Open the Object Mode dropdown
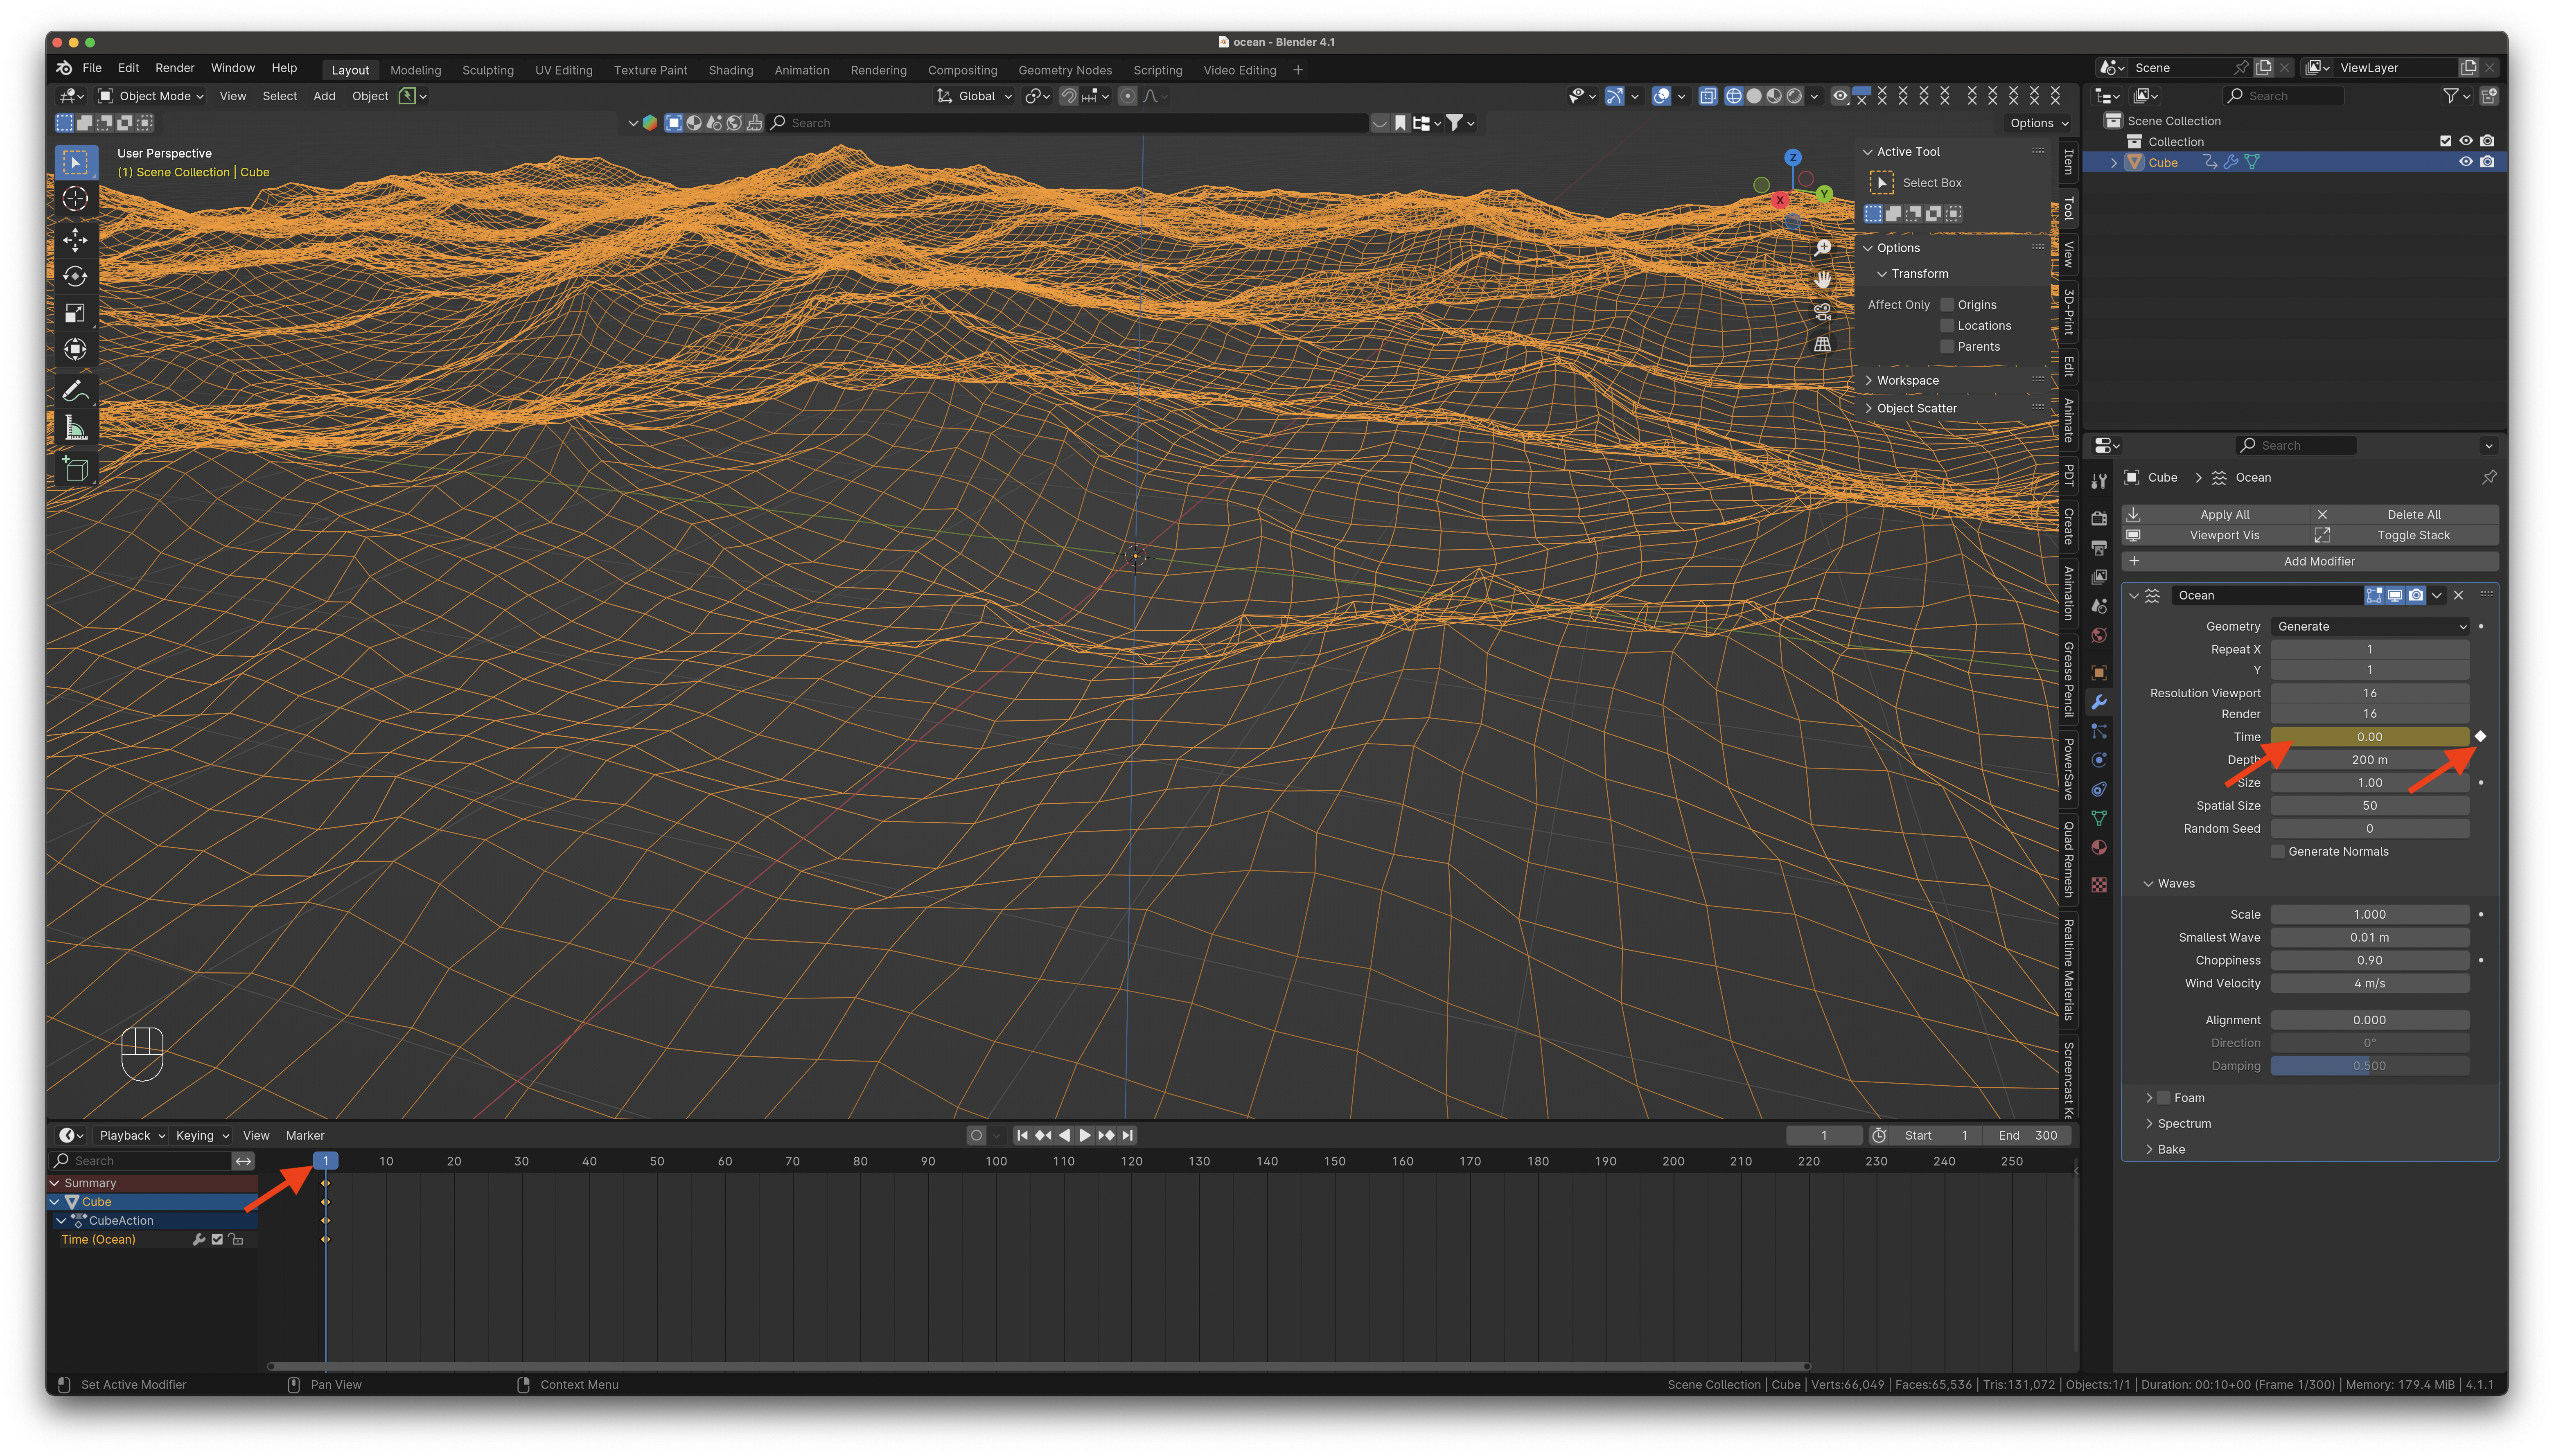The height and width of the screenshot is (1456, 2554). [x=152, y=96]
